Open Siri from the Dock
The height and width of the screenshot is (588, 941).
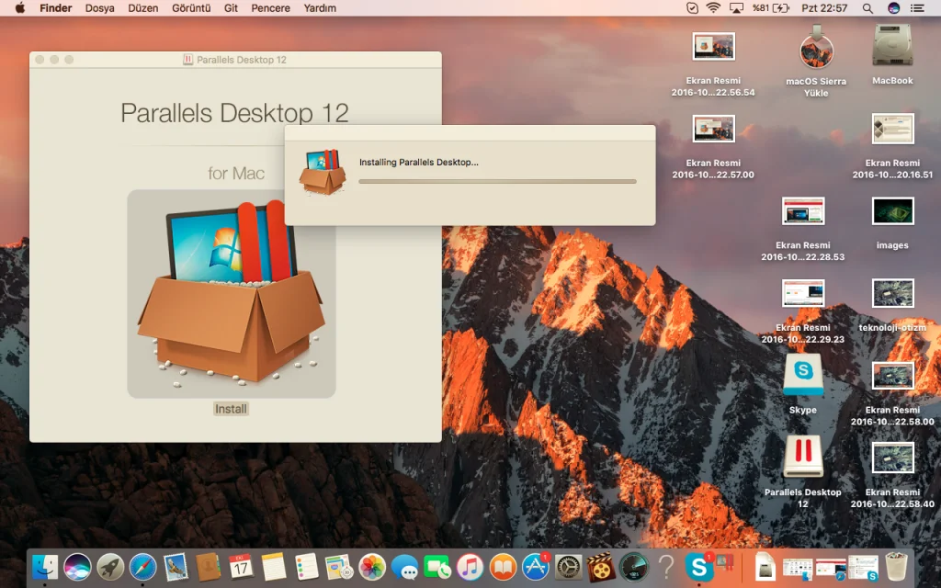(77, 567)
